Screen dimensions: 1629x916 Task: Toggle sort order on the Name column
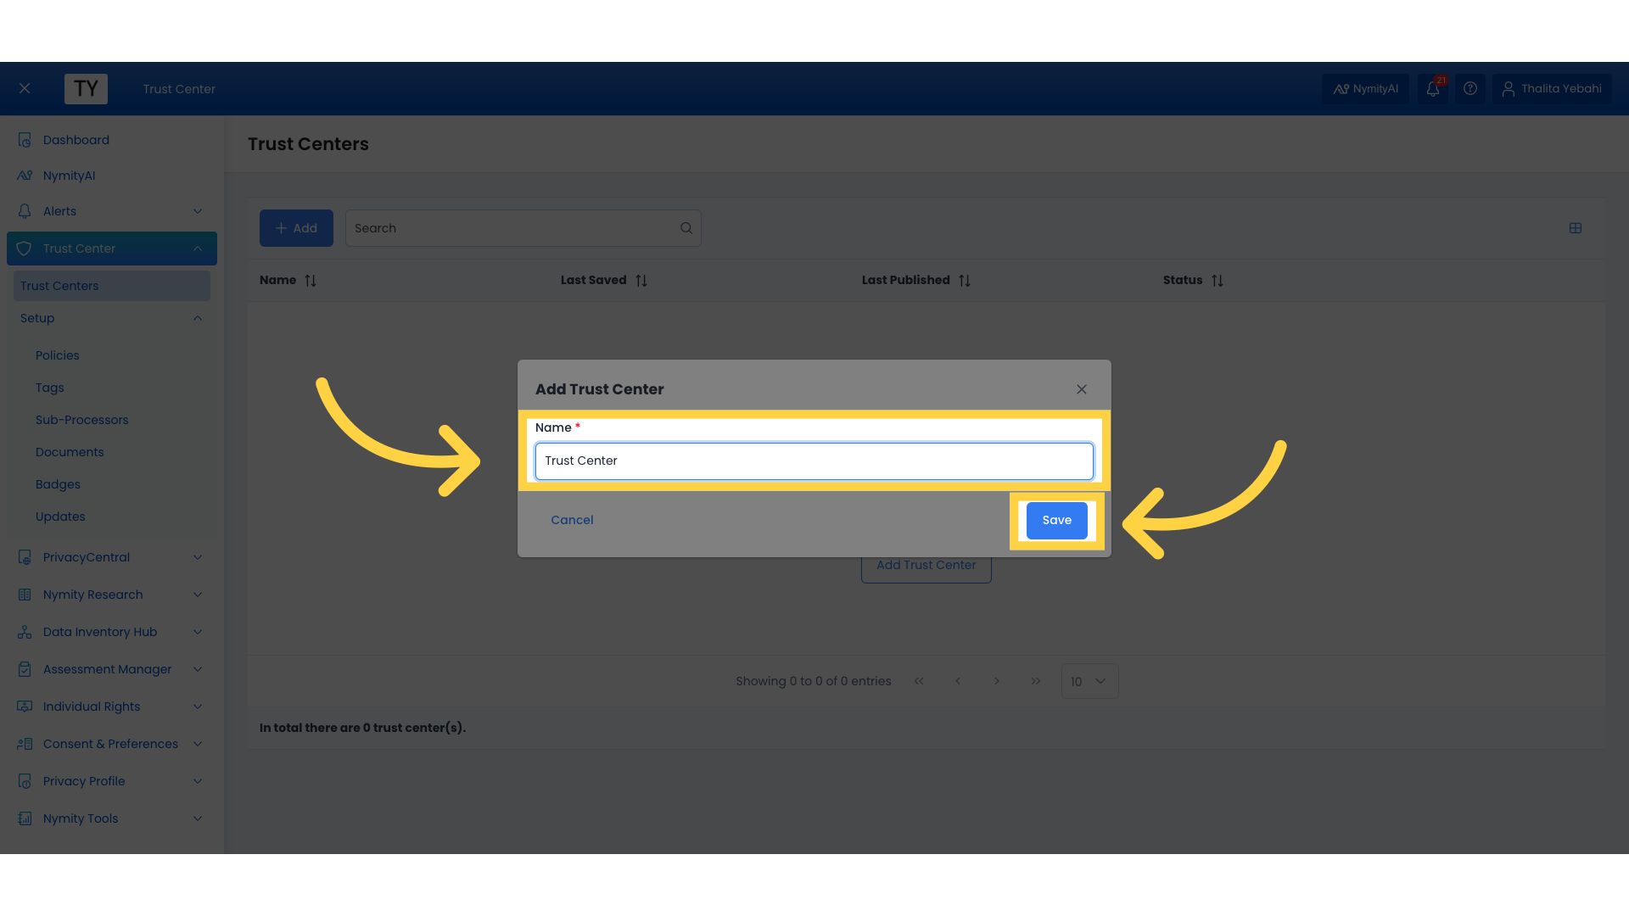(x=310, y=280)
